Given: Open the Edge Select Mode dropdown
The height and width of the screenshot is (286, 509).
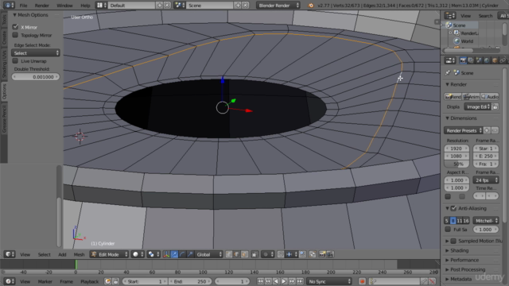Looking at the screenshot, I should point(36,53).
